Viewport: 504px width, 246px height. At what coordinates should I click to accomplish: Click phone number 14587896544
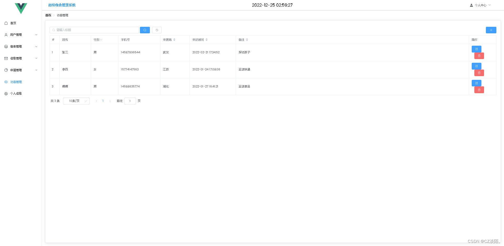click(130, 52)
